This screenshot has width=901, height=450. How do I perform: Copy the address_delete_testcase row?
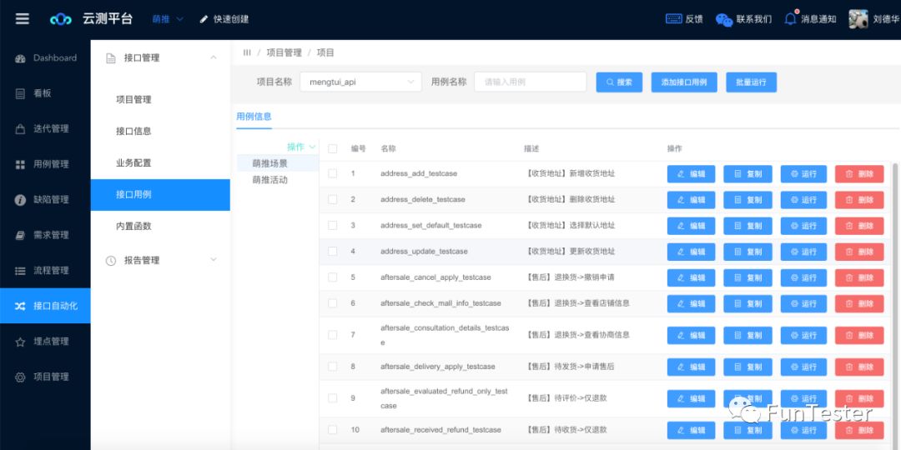click(747, 200)
